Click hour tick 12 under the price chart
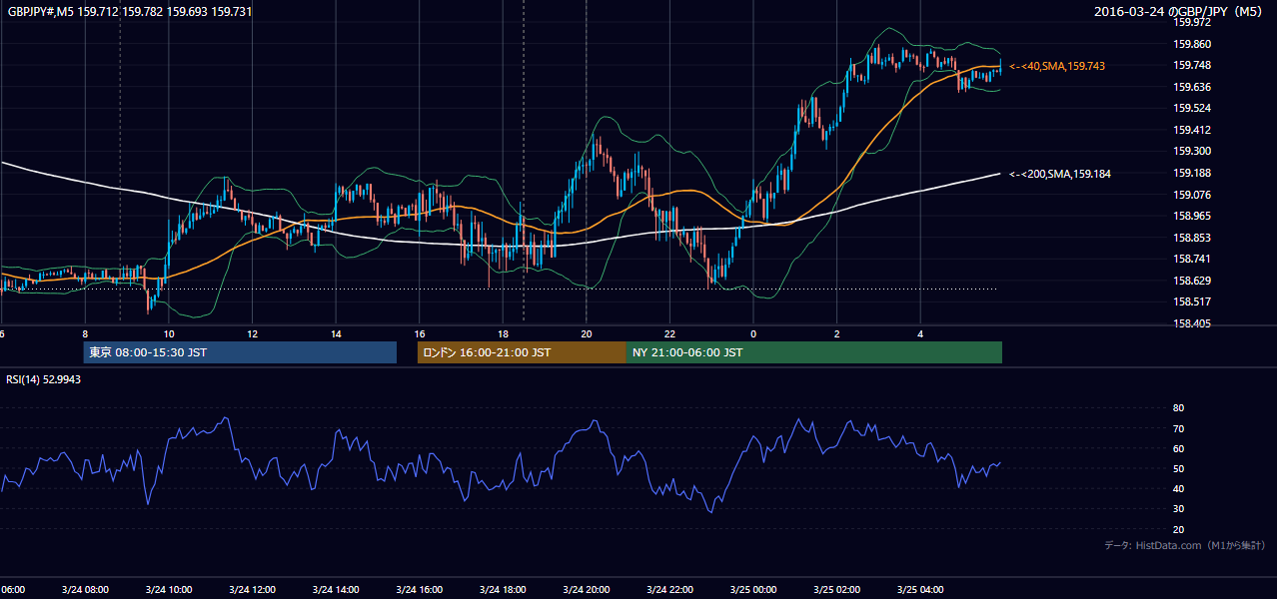This screenshot has height=599, width=1277. tap(253, 334)
